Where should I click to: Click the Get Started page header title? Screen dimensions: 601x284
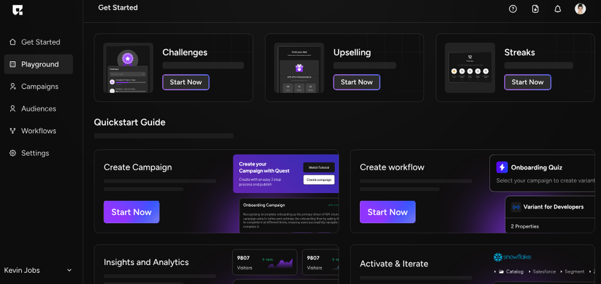pos(118,8)
